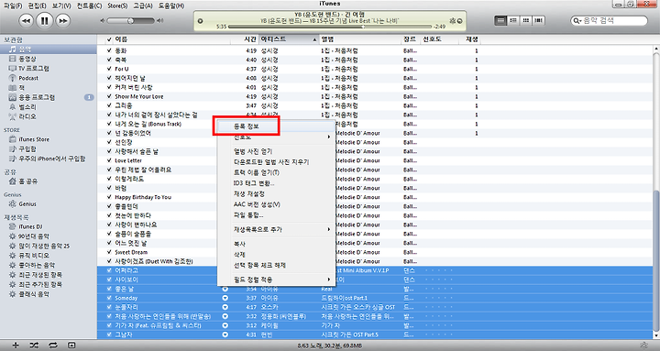Uncheck Show Me Your Love checkbox
The width and height of the screenshot is (660, 351).
tap(109, 96)
